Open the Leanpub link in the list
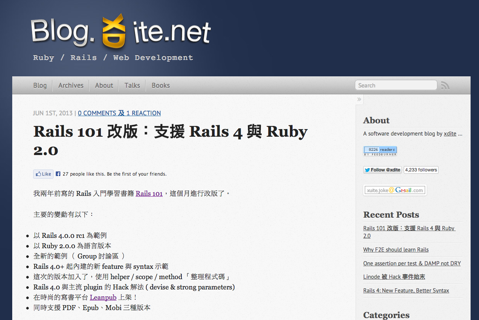The width and height of the screenshot is (479, 320). pos(103,297)
